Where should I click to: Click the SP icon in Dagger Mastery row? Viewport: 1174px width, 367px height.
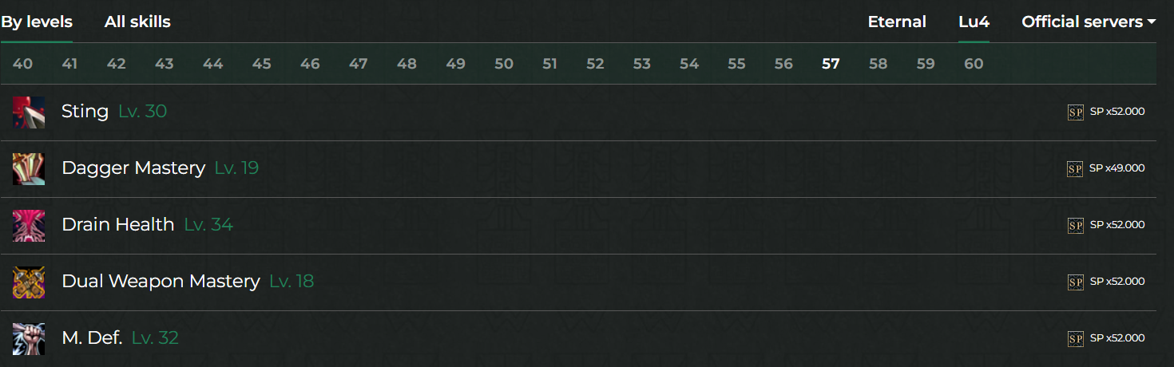tap(1075, 169)
